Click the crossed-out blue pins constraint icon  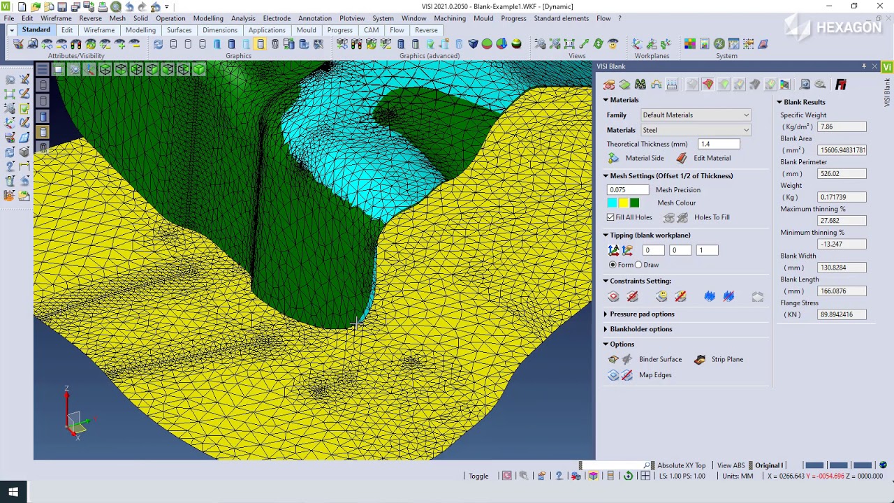coord(728,297)
